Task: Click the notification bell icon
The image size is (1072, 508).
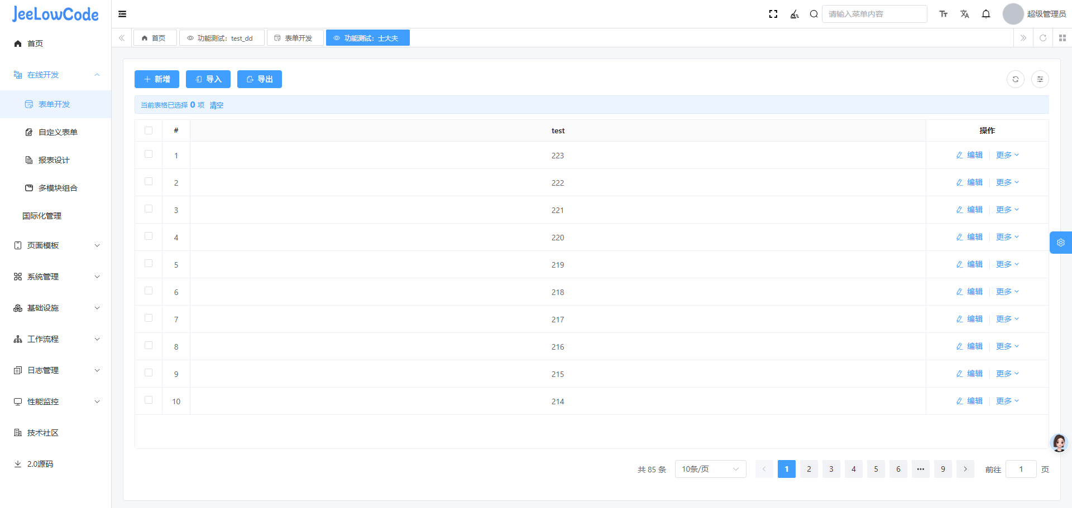Action: click(x=986, y=14)
